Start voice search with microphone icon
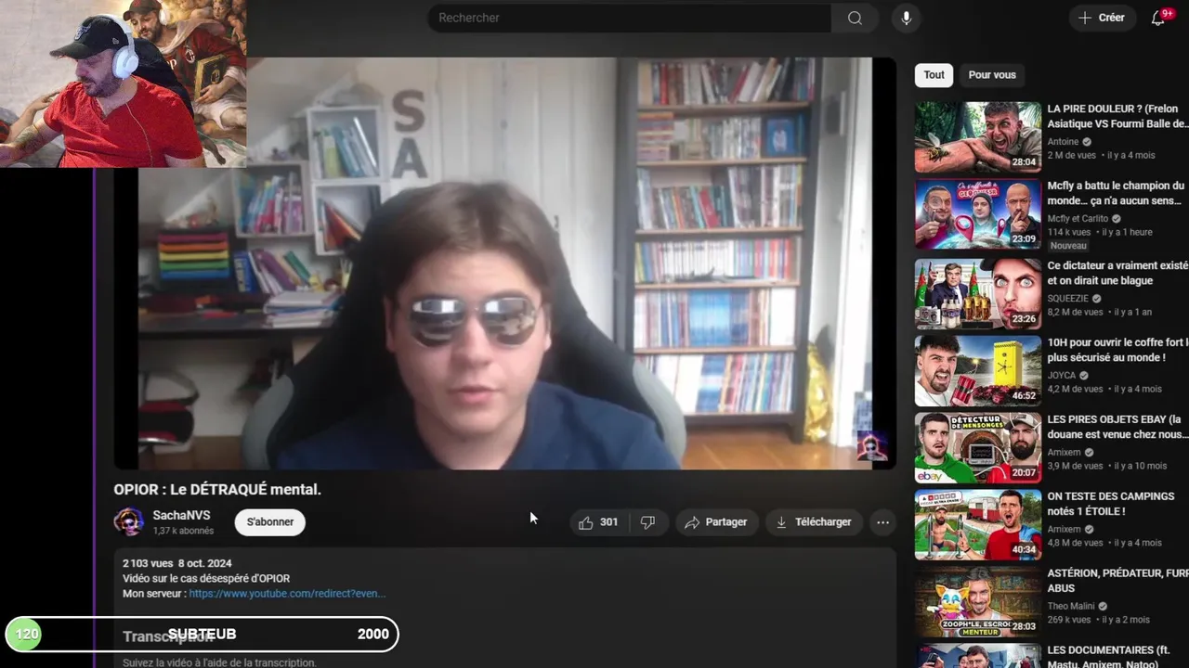This screenshot has width=1189, height=668. [x=906, y=18]
